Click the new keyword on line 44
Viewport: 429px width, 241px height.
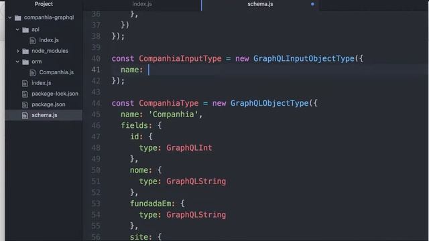pos(219,103)
